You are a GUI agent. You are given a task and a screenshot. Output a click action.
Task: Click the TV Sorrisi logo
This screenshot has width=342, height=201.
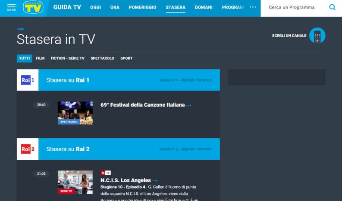pos(33,7)
